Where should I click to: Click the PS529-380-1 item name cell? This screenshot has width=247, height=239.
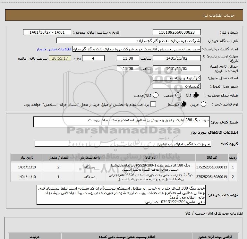coord(150,167)
